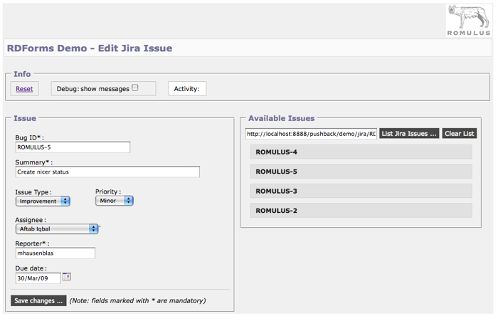Focus the Bug ID input field

tap(73, 147)
